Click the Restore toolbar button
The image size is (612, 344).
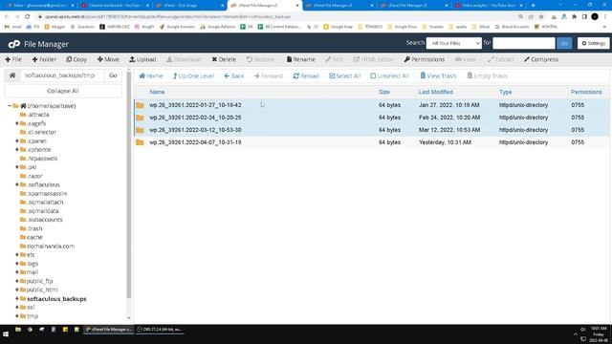click(x=260, y=59)
